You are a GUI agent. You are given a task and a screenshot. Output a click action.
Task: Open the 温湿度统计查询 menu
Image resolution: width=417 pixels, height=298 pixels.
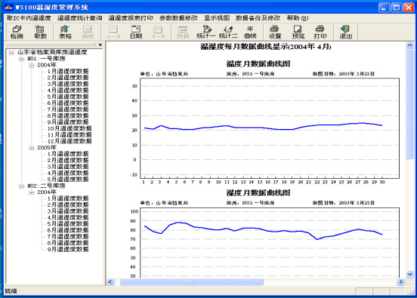79,18
